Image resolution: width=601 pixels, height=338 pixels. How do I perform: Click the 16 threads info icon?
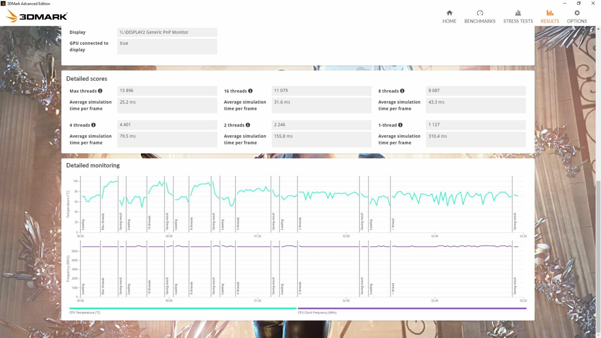[x=251, y=91]
